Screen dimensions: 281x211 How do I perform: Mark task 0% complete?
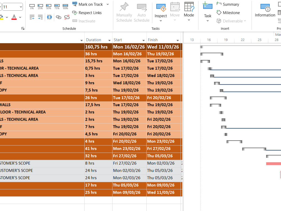pyautogui.click(x=32, y=7)
